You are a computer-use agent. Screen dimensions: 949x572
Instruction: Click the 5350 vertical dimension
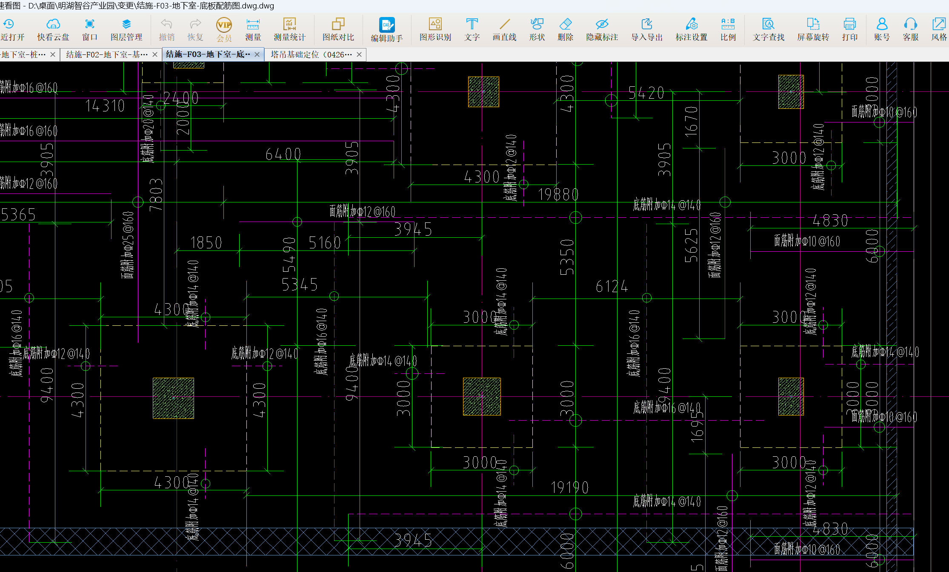[567, 257]
